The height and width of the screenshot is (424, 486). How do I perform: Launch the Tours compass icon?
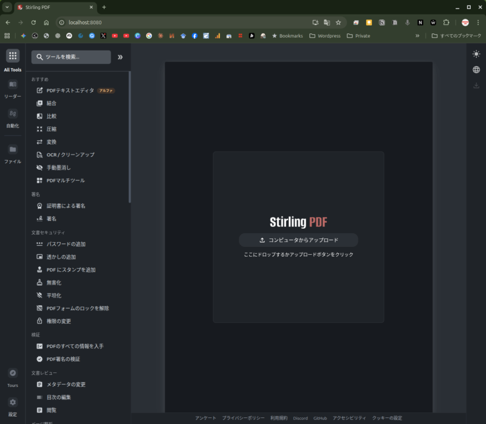[13, 373]
